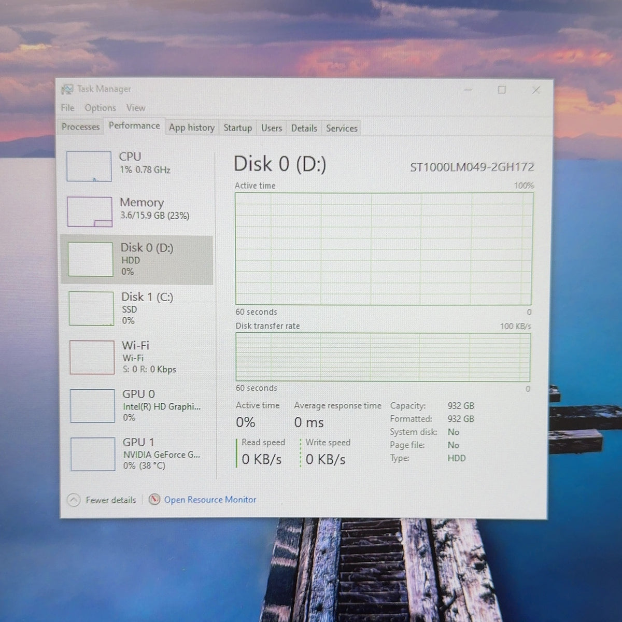
Task: Click the Memory 3.6/15.9 GB (23%) text
Action: tap(154, 216)
